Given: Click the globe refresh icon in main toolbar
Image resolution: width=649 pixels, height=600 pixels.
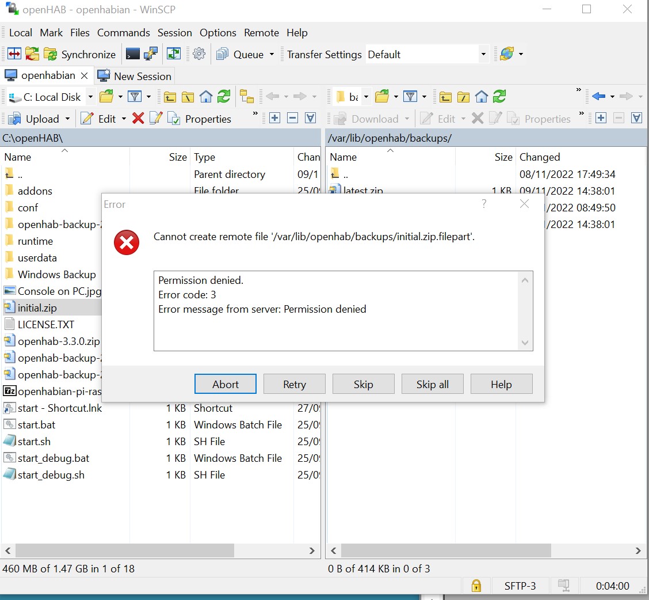Looking at the screenshot, I should click(507, 54).
